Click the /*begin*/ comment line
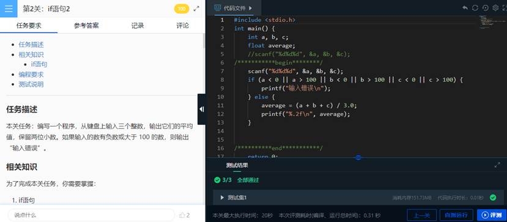Viewport: 507px width, 222px height. (278, 63)
